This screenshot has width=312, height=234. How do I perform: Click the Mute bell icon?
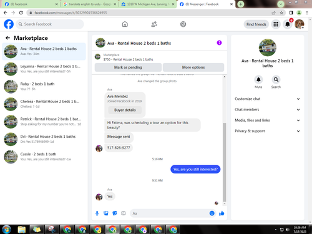[x=258, y=79]
